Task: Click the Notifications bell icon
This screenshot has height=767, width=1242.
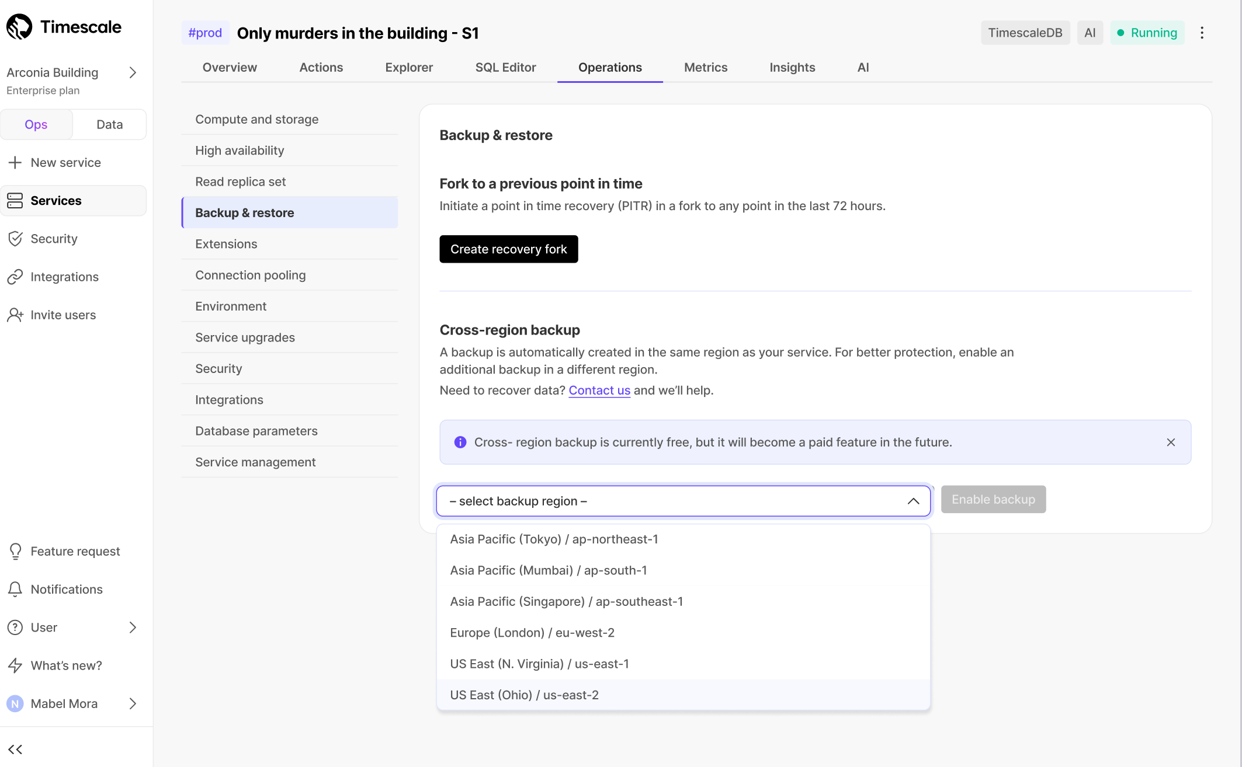Action: (15, 589)
